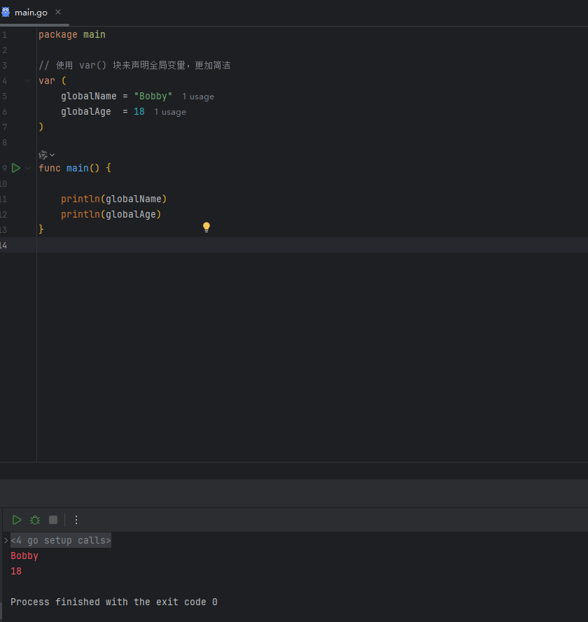Expand dropdown chevron beside the AI actions icon

(x=52, y=155)
